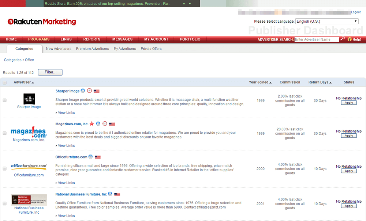Show previous ticker message with up arrow
The image size is (366, 221).
point(184,4)
